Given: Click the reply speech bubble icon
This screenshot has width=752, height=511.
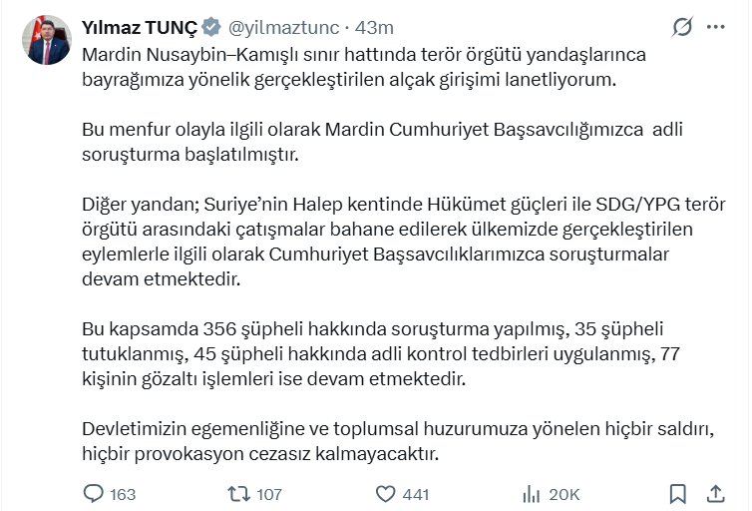Looking at the screenshot, I should (x=93, y=493).
